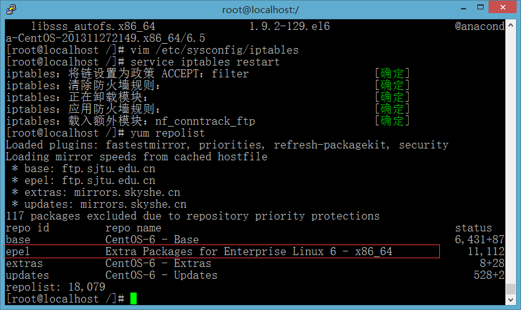The image size is (521, 310).
Task: Click the scrollbar up arrow
Action: [510, 26]
